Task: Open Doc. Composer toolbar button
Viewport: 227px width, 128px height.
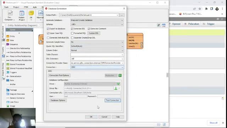Action: (10, 15)
